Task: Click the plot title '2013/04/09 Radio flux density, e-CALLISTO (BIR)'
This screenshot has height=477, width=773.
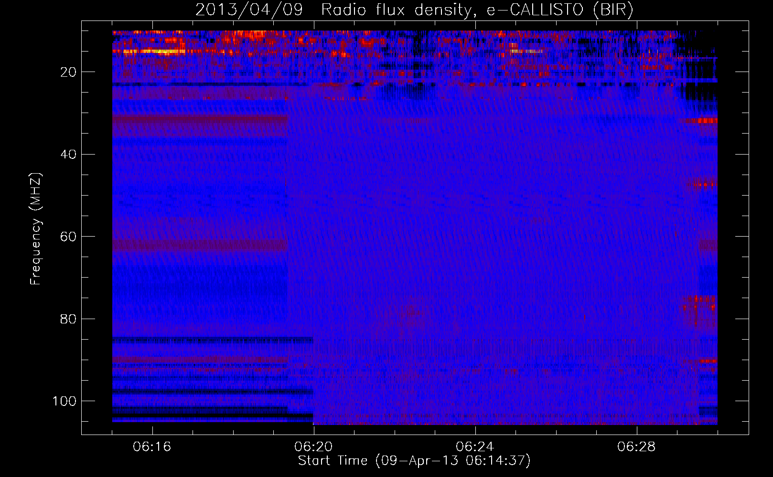Action: click(414, 10)
